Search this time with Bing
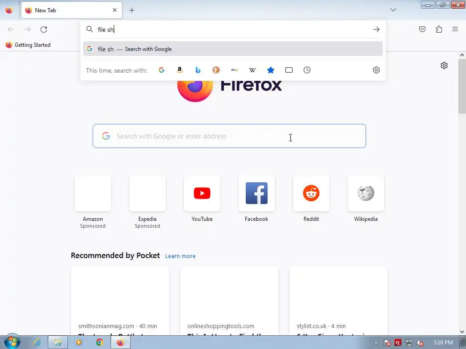This screenshot has height=349, width=466. pyautogui.click(x=198, y=70)
